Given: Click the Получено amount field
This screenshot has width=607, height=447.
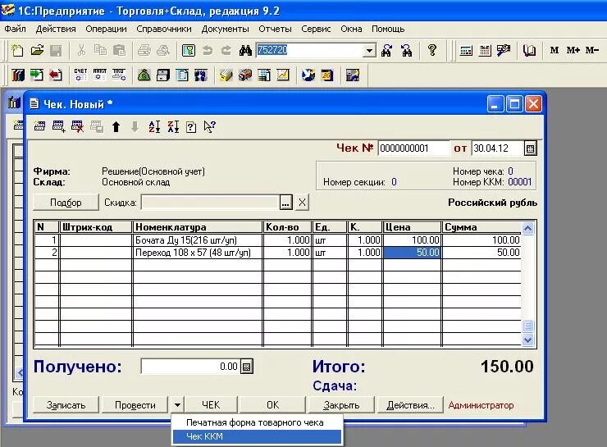Looking at the screenshot, I should click(x=190, y=367).
